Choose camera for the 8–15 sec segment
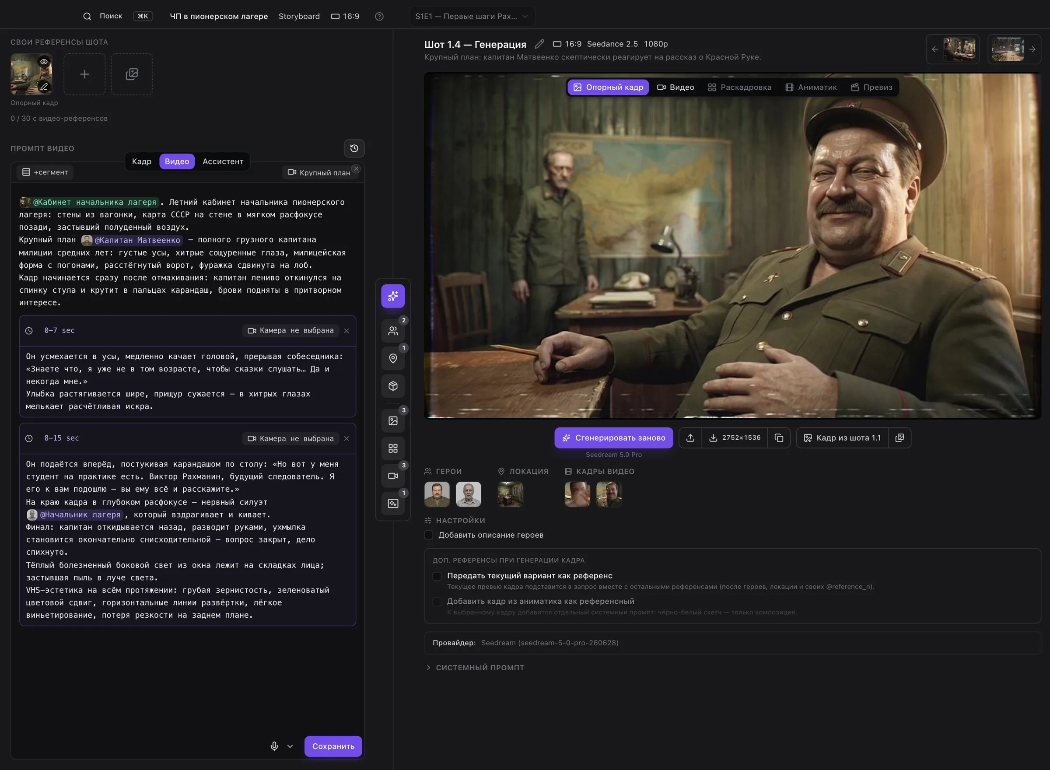Viewport: 1050px width, 770px height. [x=291, y=439]
